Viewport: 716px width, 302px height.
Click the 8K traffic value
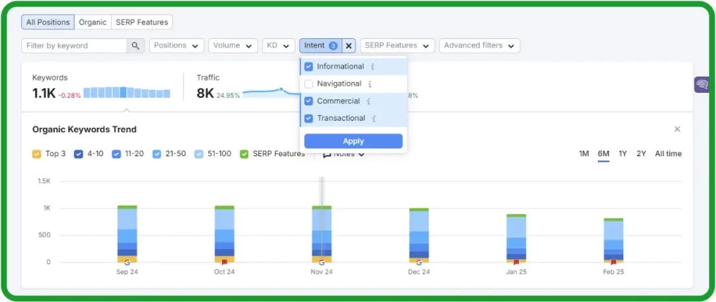(205, 93)
